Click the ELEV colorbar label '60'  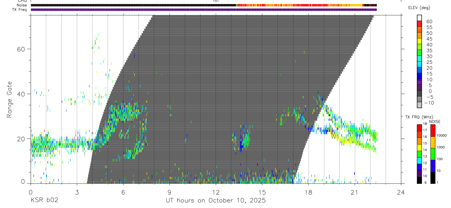point(429,22)
